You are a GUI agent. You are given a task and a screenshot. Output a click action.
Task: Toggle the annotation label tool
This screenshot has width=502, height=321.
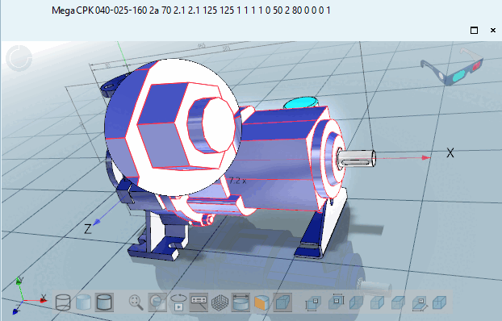(x=199, y=302)
